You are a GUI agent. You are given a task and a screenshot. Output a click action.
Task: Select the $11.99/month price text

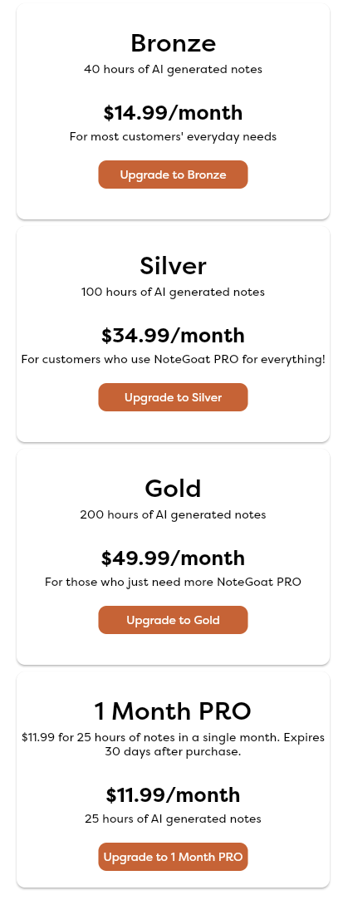(x=174, y=795)
